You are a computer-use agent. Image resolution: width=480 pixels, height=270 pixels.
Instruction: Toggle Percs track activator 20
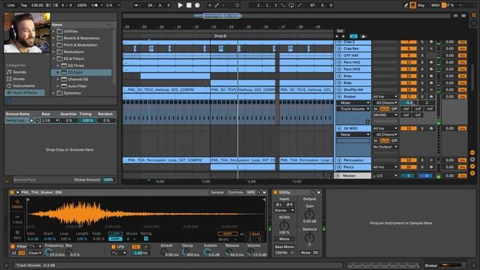[x=409, y=166]
